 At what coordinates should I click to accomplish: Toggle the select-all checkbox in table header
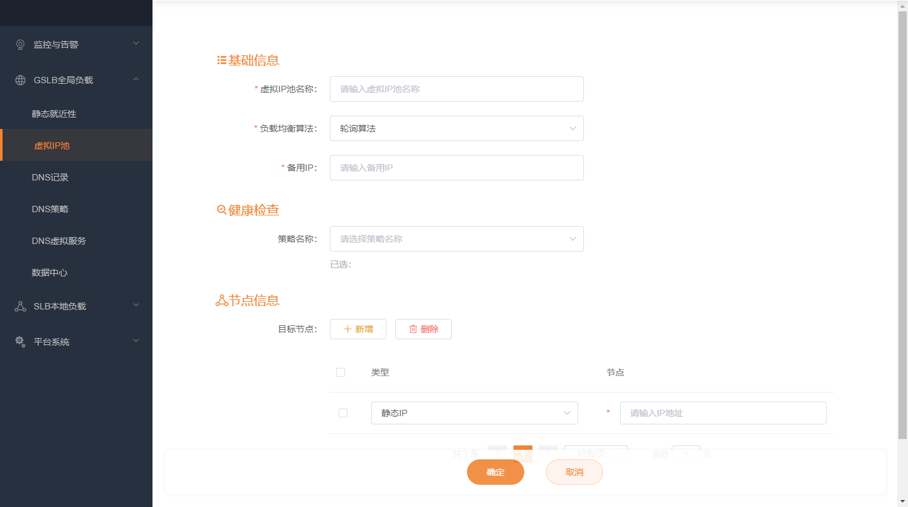click(x=341, y=372)
